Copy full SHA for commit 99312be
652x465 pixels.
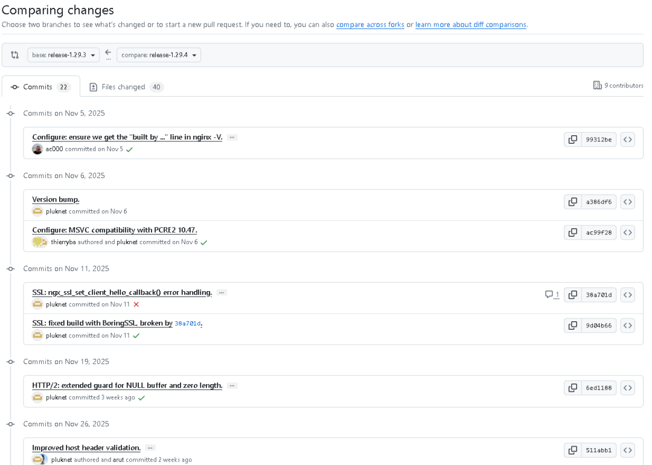(572, 139)
